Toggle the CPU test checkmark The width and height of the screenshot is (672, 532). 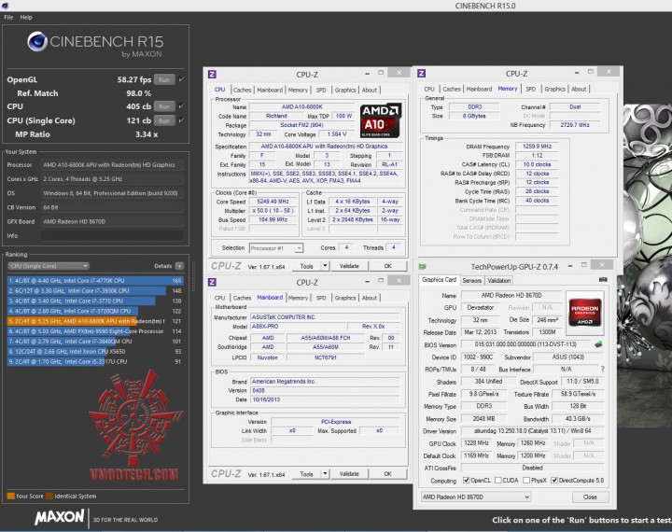181,105
